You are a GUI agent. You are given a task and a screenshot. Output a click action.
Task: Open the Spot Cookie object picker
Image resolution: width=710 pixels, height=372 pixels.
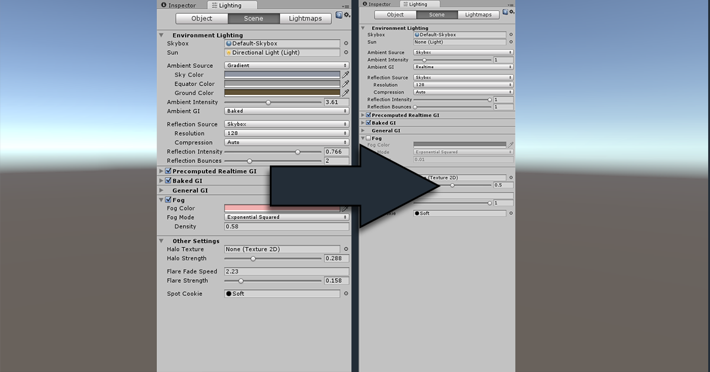[346, 293]
